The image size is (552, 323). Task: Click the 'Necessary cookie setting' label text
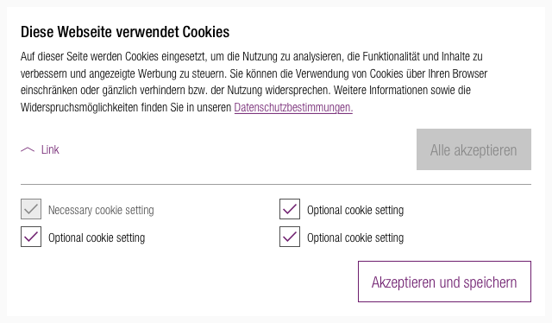pos(101,210)
